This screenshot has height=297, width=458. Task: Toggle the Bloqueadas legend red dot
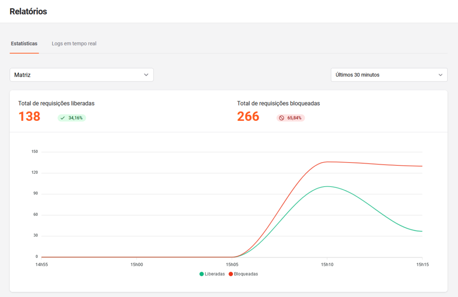click(231, 274)
